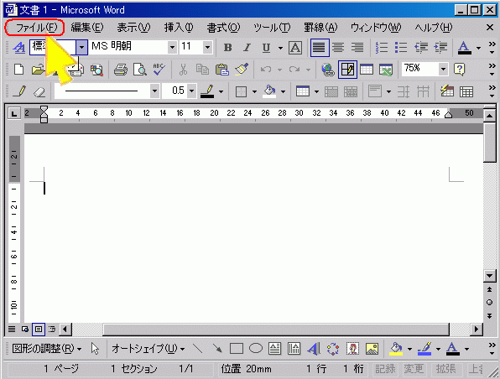500x379 pixels.
Task: Open the 挿入(I) menu
Action: [x=179, y=28]
